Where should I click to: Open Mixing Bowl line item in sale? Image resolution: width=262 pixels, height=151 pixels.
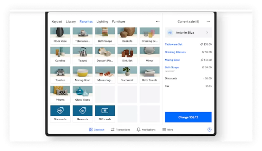pyautogui.click(x=172, y=60)
